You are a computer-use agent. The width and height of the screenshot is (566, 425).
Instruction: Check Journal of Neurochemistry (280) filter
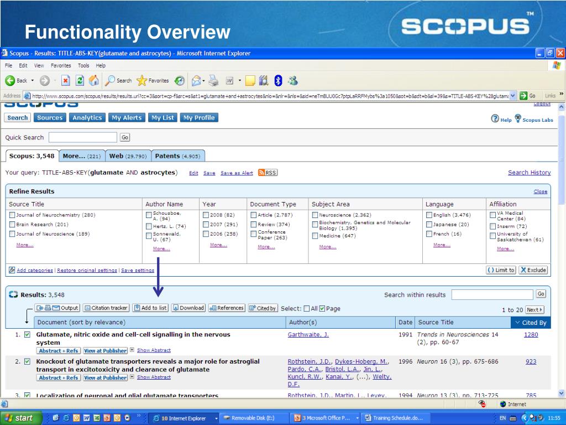12,215
